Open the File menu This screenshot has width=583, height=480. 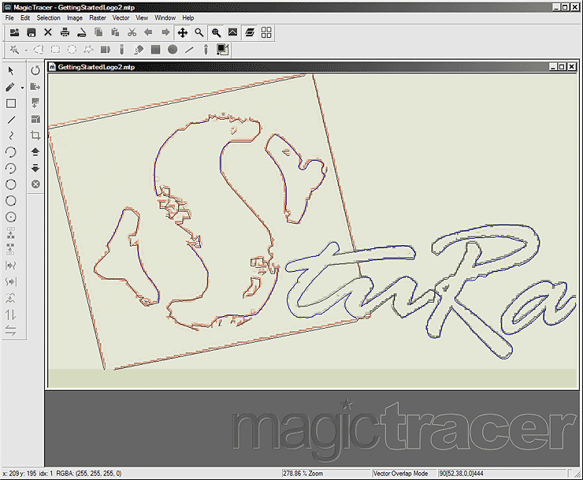click(x=9, y=18)
